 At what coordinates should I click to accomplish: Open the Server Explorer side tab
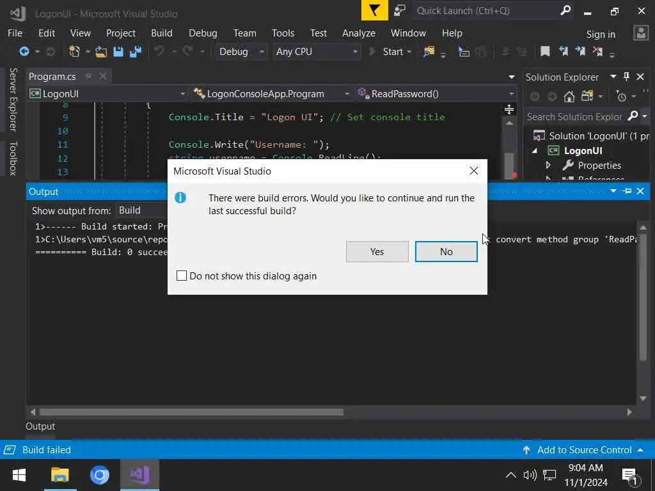pyautogui.click(x=13, y=99)
